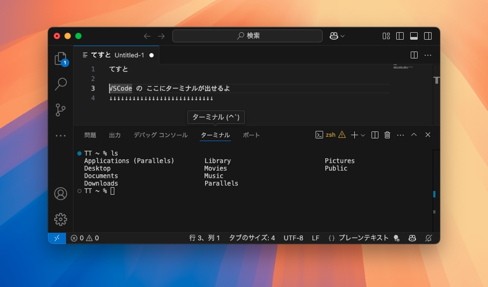Click Downloads in terminal output
Image resolution: width=488 pixels, height=287 pixels.
point(101,183)
